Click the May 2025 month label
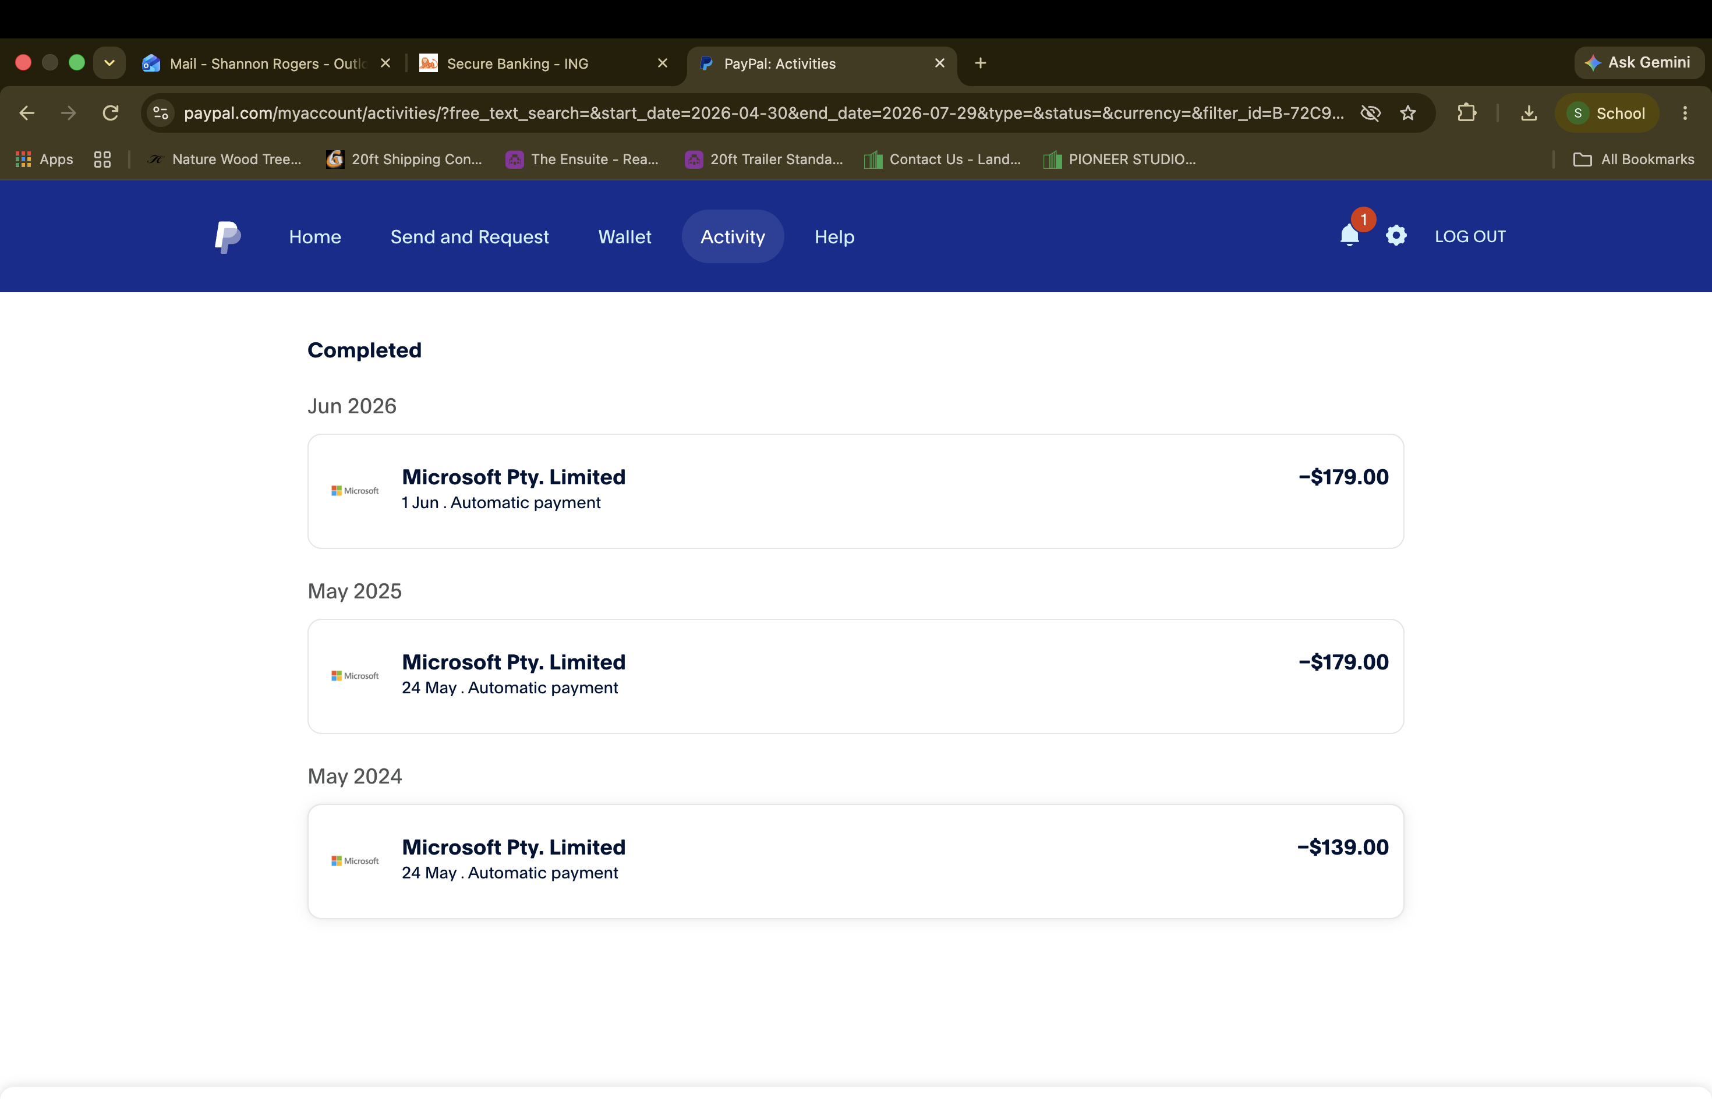 pyautogui.click(x=355, y=591)
